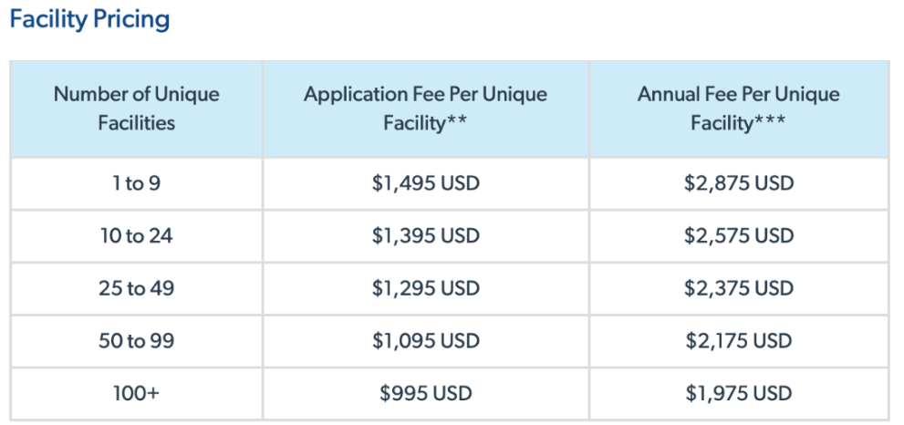This screenshot has width=904, height=425.
Task: Click the $2,175 USD annual fee
Action: pos(739,341)
